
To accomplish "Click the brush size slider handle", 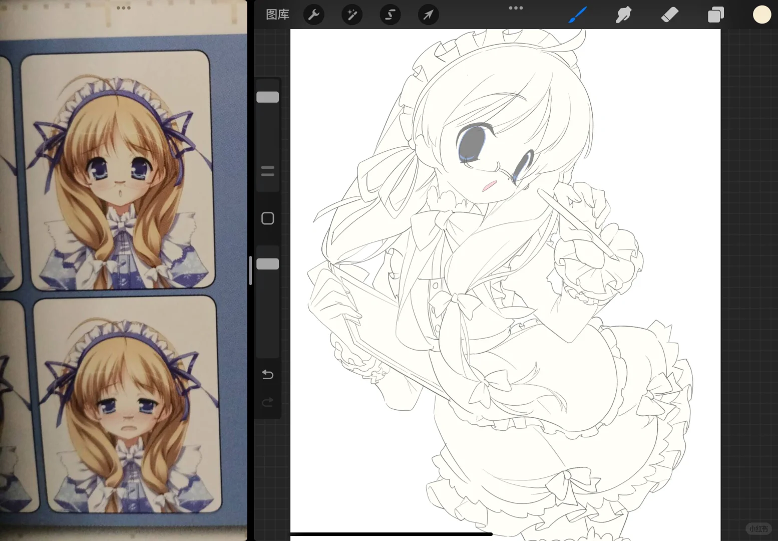I will pyautogui.click(x=268, y=97).
